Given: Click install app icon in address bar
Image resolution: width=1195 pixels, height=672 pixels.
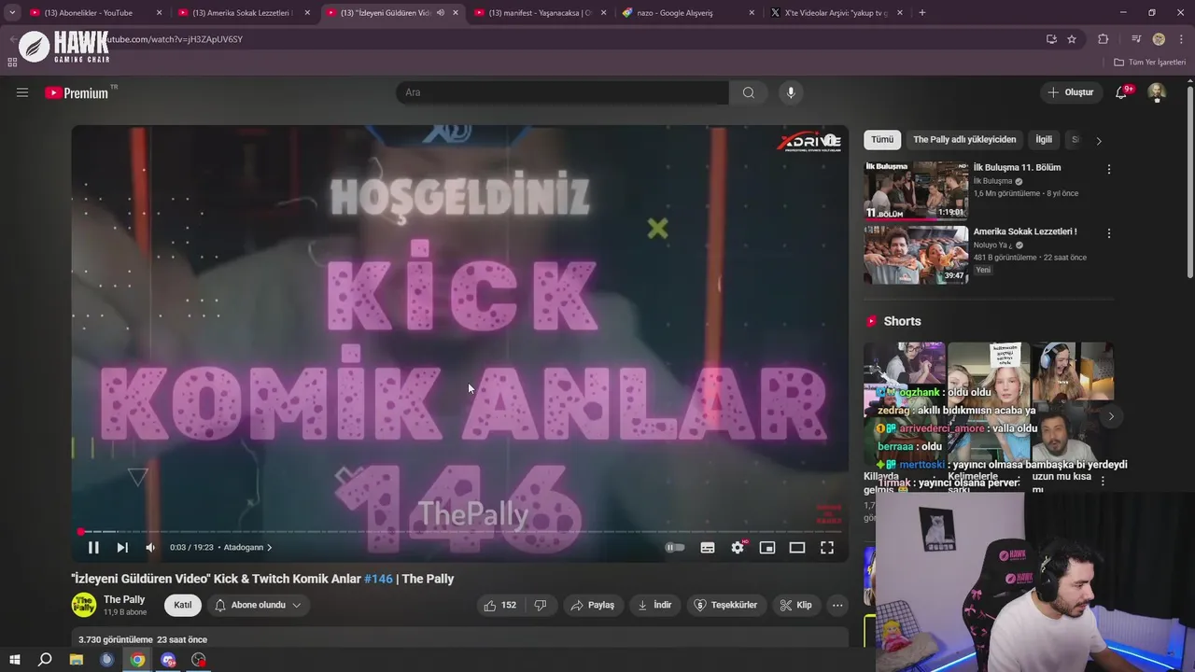Looking at the screenshot, I should [1051, 39].
